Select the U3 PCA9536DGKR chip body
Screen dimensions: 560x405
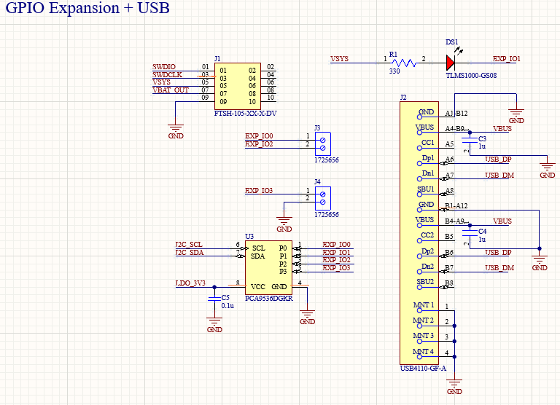coord(268,267)
